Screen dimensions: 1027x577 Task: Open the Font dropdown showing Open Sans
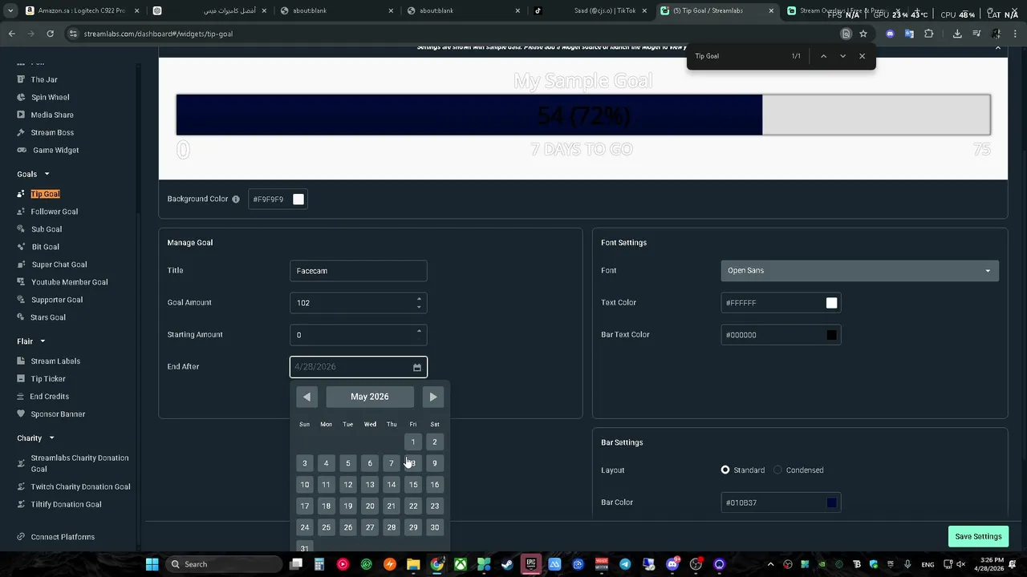859,271
